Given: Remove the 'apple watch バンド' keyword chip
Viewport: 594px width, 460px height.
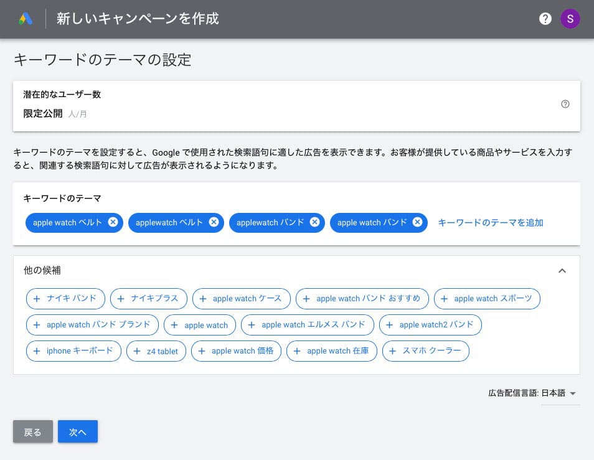Looking at the screenshot, I should pyautogui.click(x=417, y=222).
